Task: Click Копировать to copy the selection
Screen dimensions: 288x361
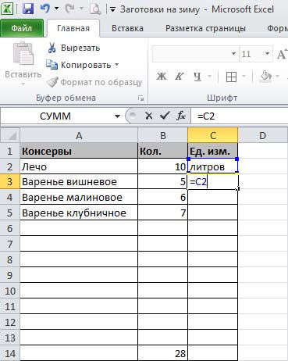Action: point(79,65)
